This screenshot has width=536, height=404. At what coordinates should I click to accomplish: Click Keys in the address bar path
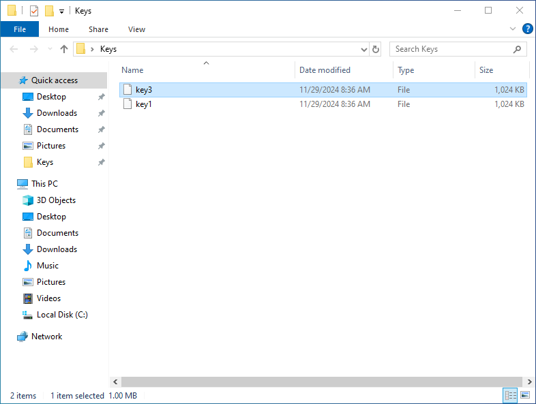click(x=108, y=49)
